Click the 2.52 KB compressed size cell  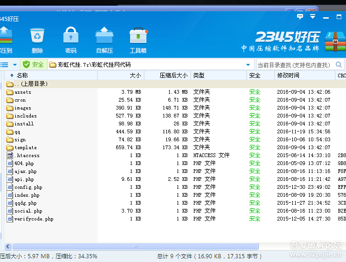[x=178, y=179]
